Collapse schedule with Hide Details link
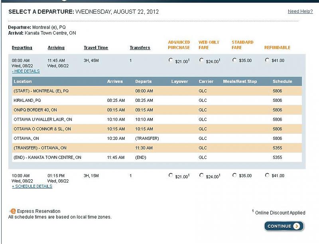 tap(26, 71)
